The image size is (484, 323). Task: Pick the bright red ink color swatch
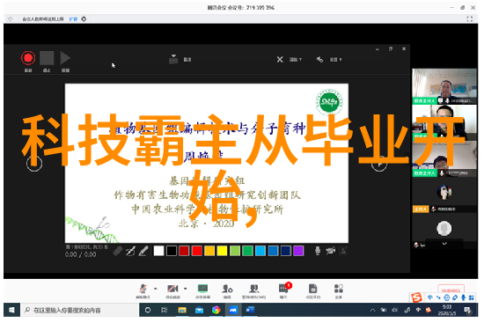click(x=196, y=251)
